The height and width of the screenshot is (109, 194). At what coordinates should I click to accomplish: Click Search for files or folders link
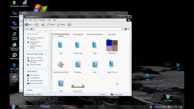pos(36,47)
